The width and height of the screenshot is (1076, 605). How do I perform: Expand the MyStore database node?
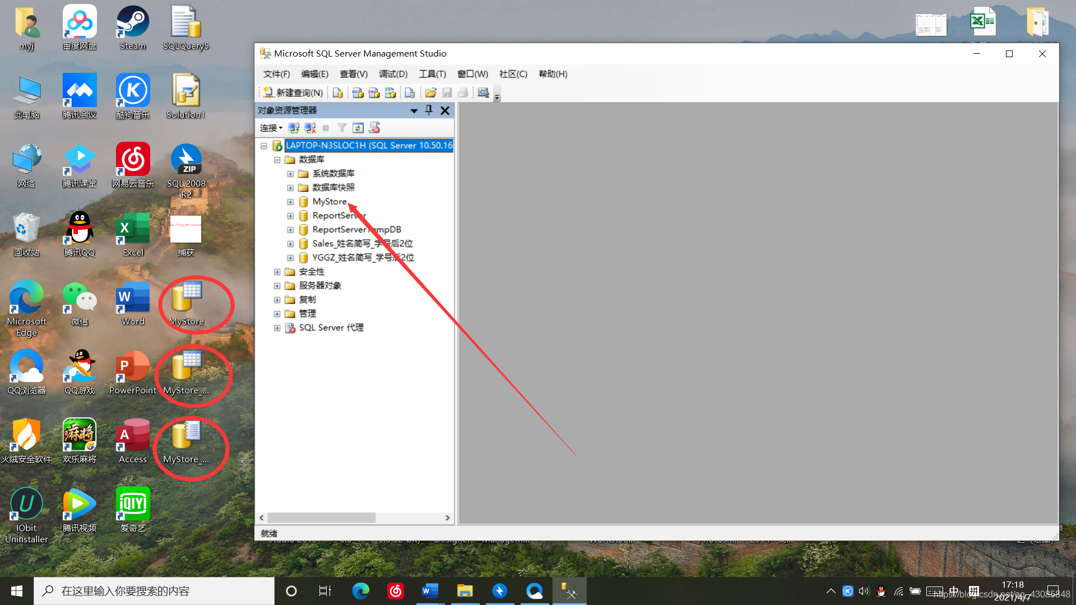point(290,201)
